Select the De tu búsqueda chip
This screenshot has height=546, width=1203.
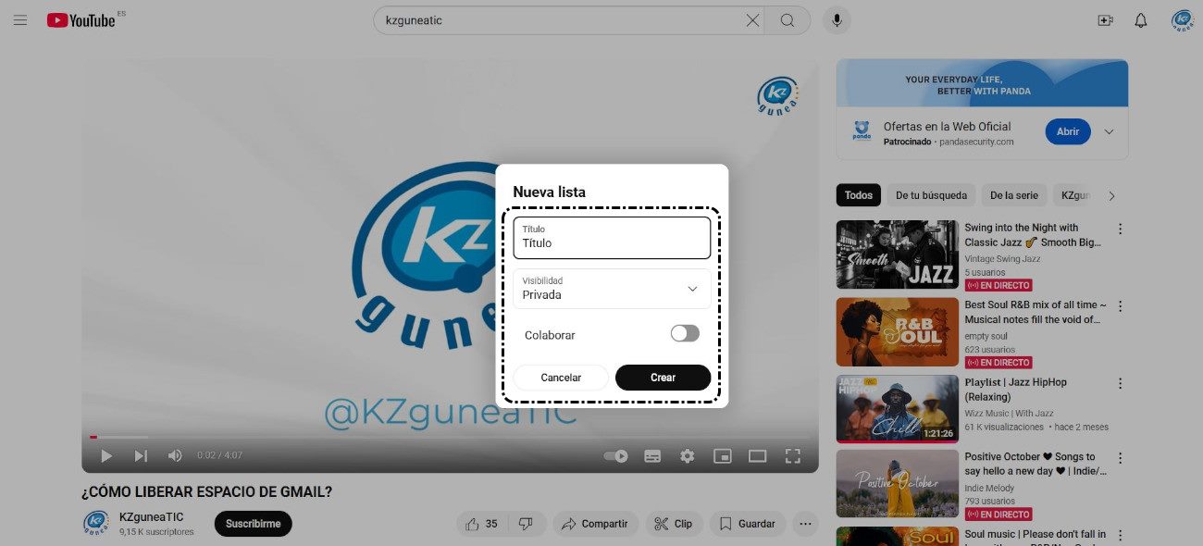931,195
